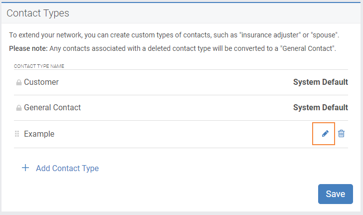Delete the Example contact type via trash icon
Screen dimensions: 363x215
(x=341, y=134)
